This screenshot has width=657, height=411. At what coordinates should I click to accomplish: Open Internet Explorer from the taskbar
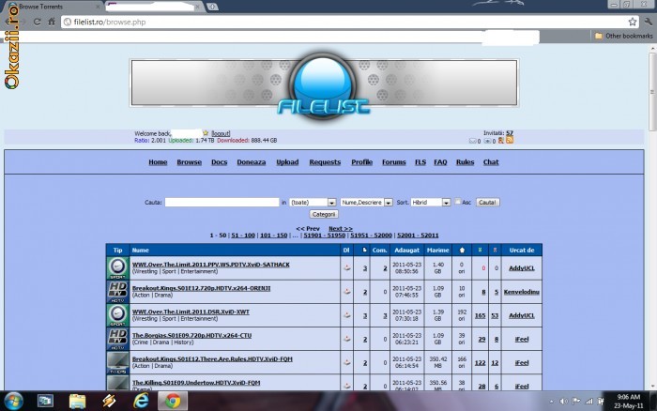[x=142, y=401]
